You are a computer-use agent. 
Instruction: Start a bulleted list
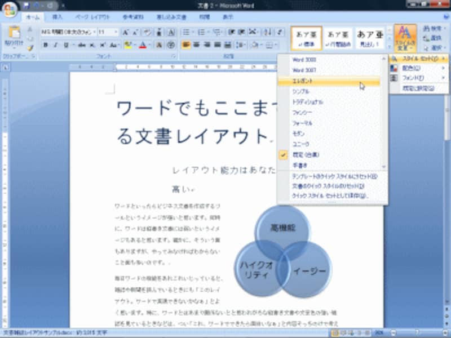pyautogui.click(x=186, y=31)
